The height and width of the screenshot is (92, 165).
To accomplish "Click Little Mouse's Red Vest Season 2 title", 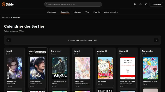I will 128,83.
